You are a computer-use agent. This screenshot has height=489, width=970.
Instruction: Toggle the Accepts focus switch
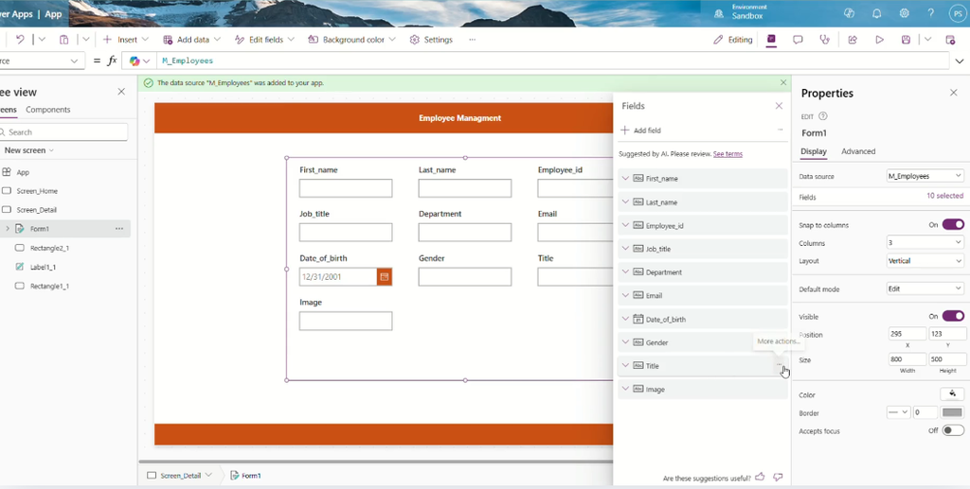pos(953,430)
